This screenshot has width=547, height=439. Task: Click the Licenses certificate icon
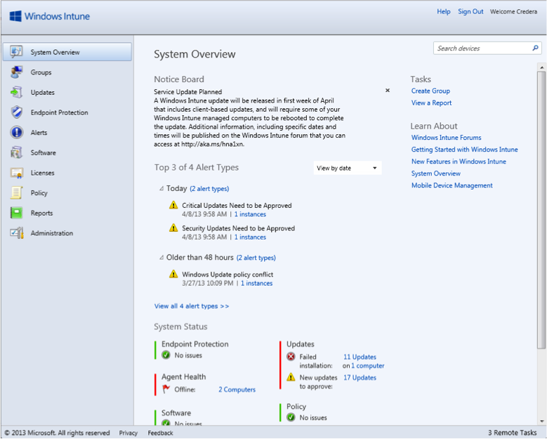coord(16,173)
